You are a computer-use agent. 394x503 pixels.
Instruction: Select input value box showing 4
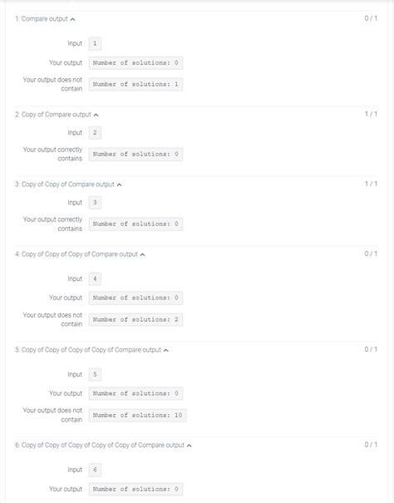point(95,279)
